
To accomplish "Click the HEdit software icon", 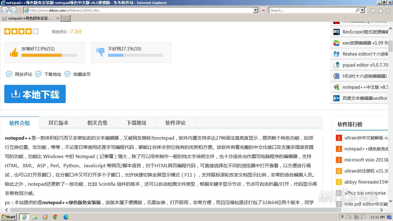I will point(337,76).
